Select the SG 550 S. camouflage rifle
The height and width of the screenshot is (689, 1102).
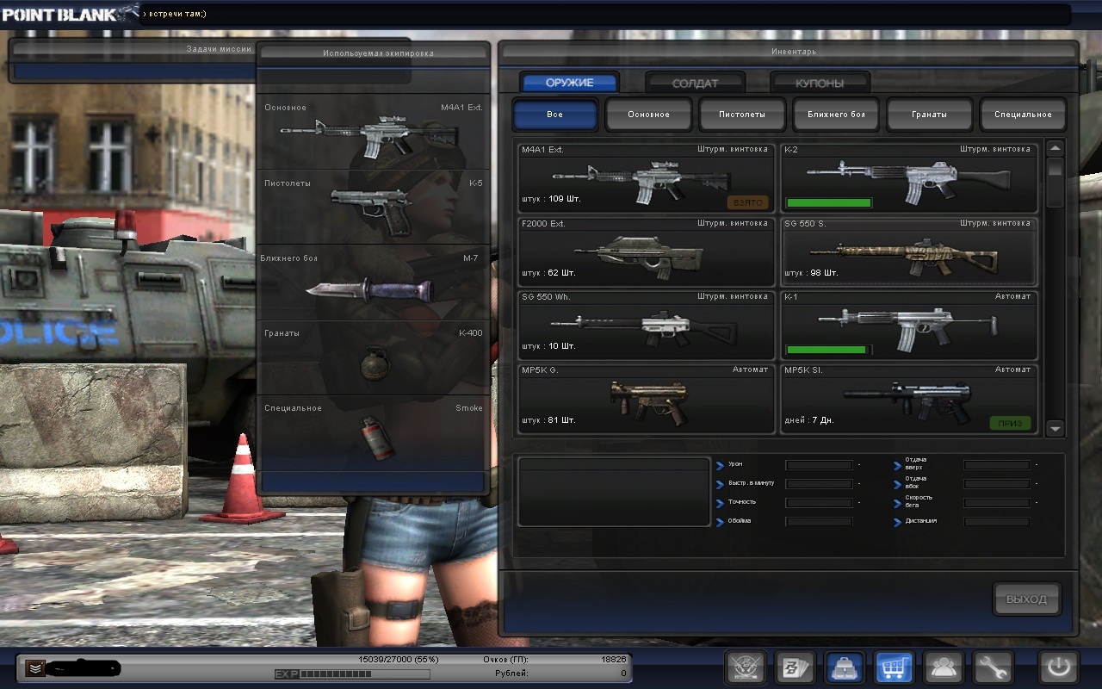[x=909, y=251]
